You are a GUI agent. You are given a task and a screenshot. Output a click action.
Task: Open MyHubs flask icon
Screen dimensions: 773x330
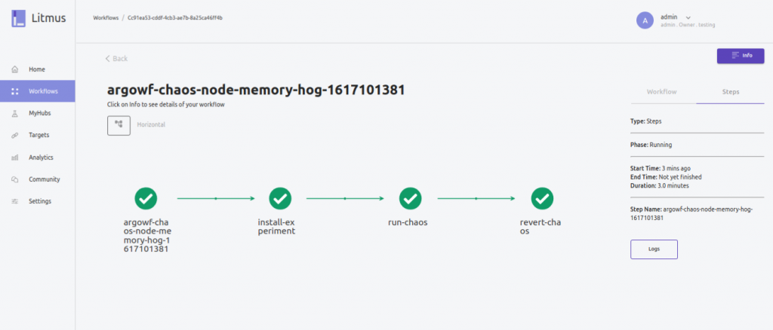15,113
